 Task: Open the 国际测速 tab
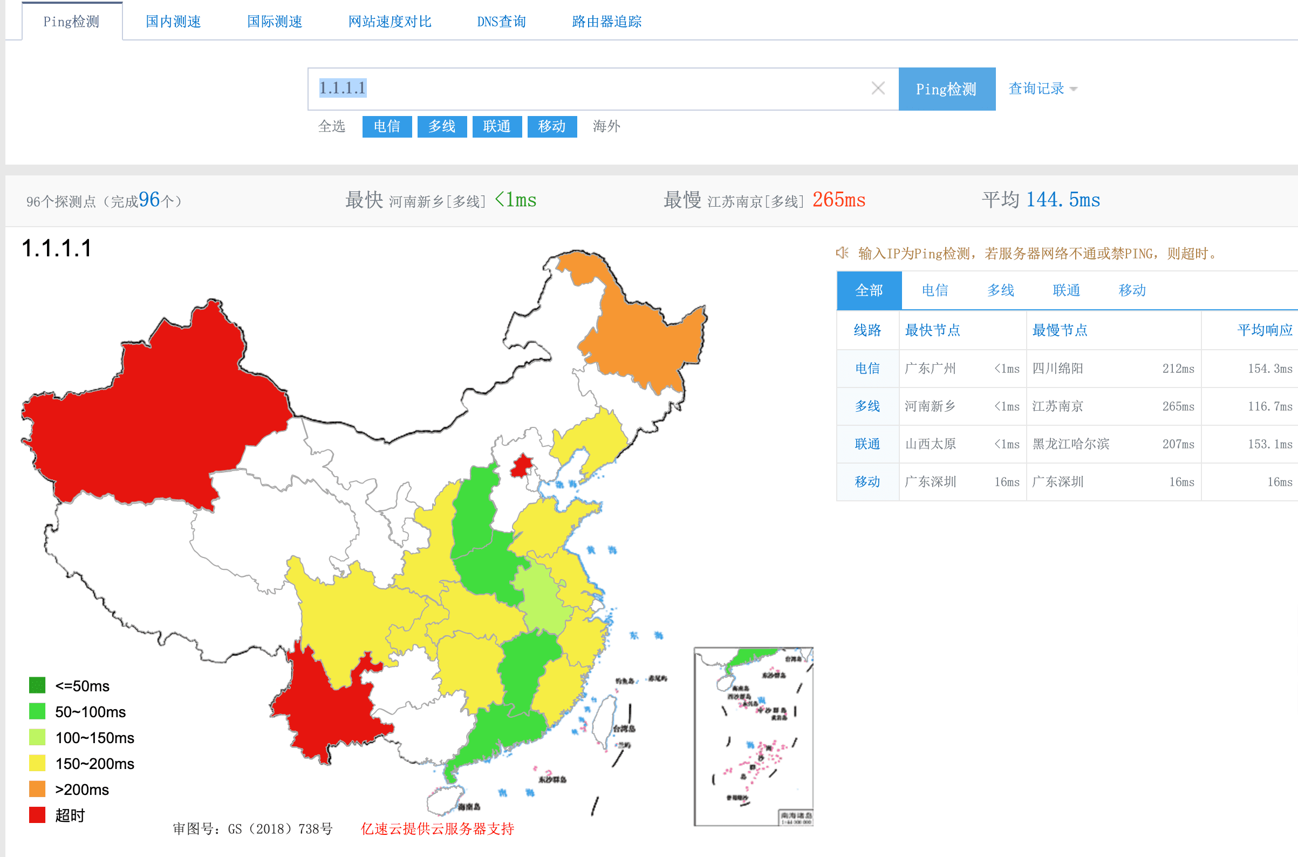tap(275, 21)
